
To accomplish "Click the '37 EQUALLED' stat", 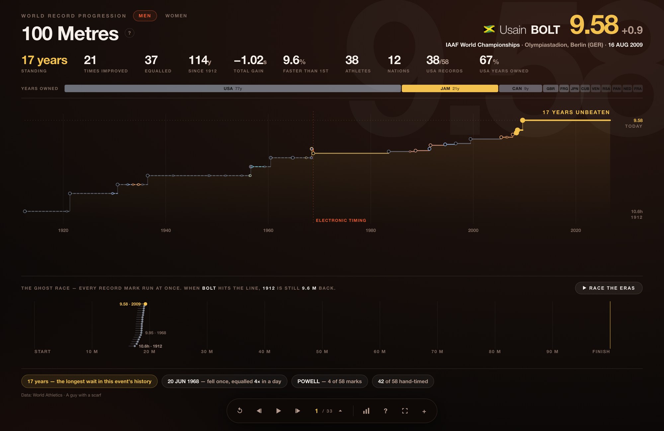I will click(158, 64).
